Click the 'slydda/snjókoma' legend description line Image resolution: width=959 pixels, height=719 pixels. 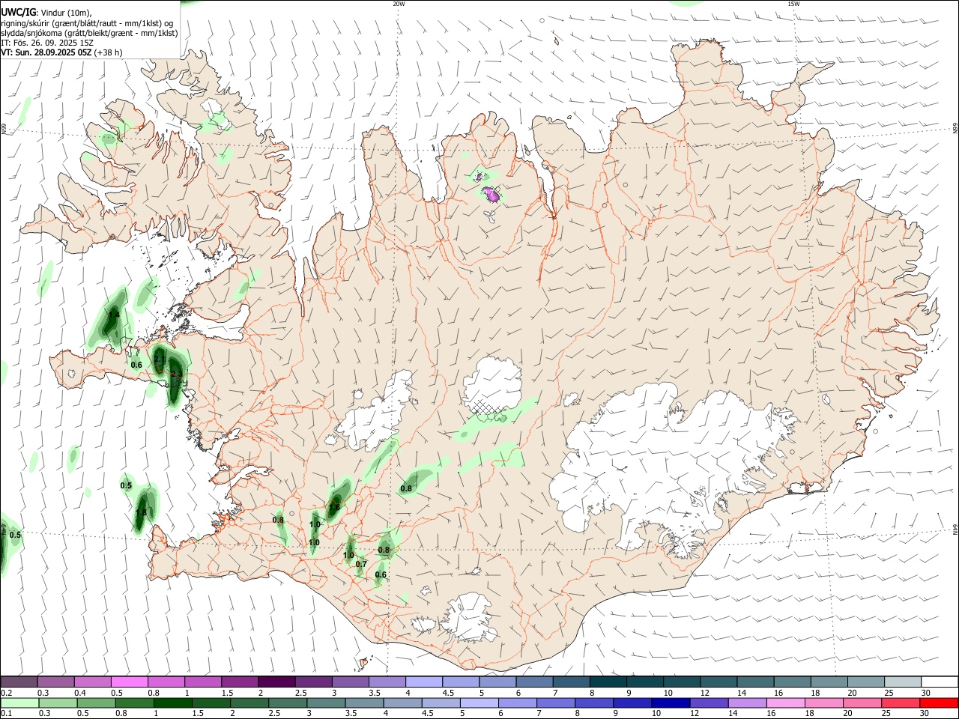click(x=89, y=33)
